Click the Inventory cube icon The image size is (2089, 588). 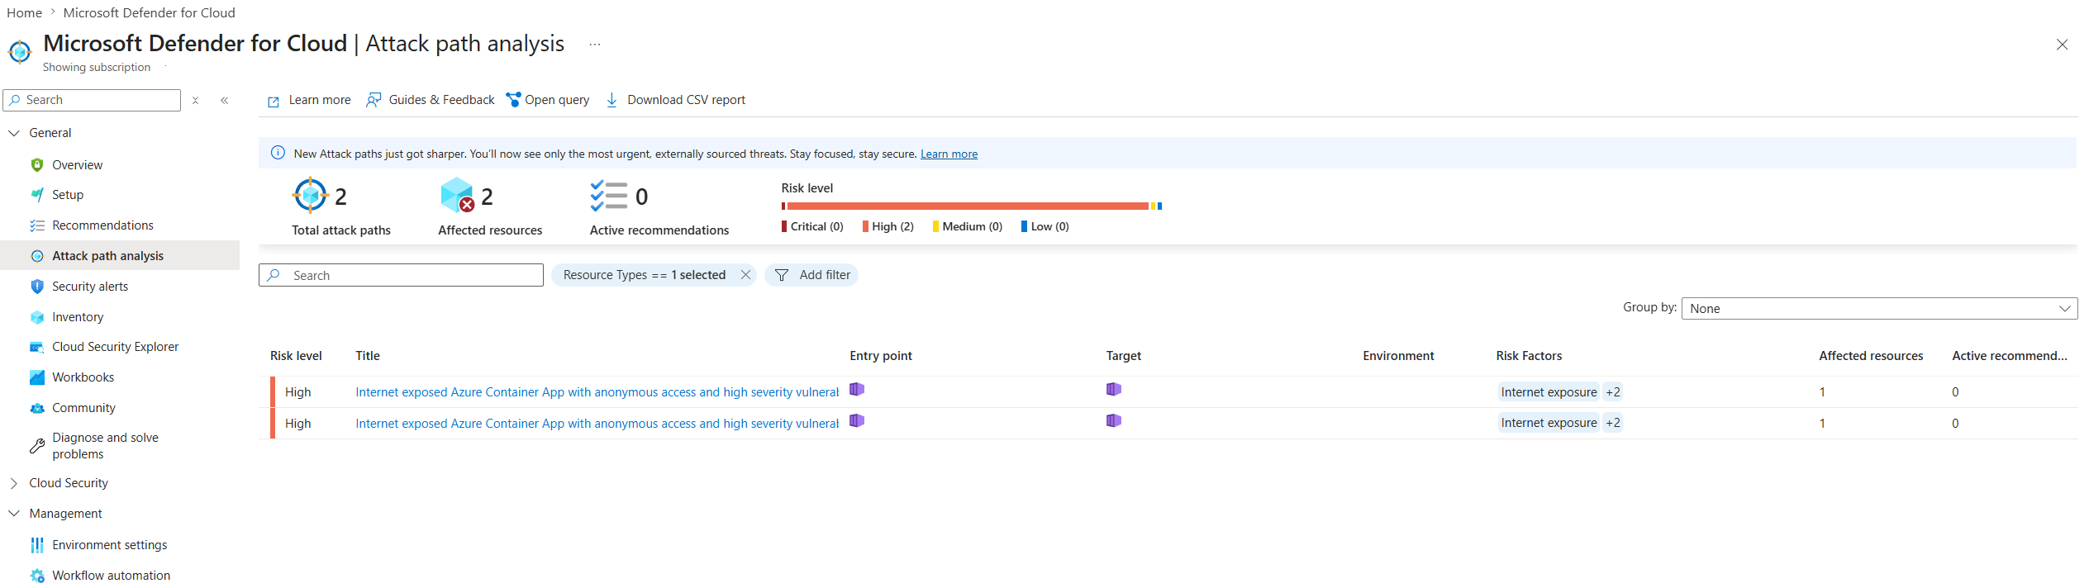tap(37, 317)
